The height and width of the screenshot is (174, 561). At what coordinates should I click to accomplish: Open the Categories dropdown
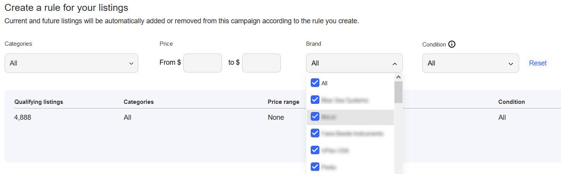71,63
